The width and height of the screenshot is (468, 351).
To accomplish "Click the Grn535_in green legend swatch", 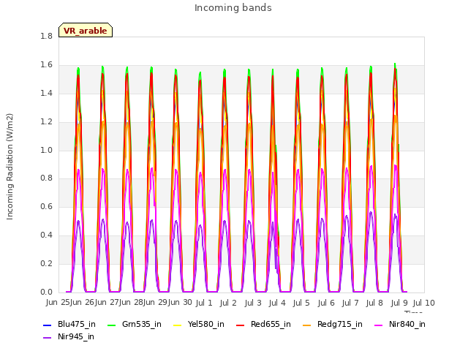I will point(111,325).
